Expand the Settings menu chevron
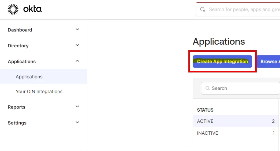This screenshot has width=280, height=151. (x=77, y=122)
